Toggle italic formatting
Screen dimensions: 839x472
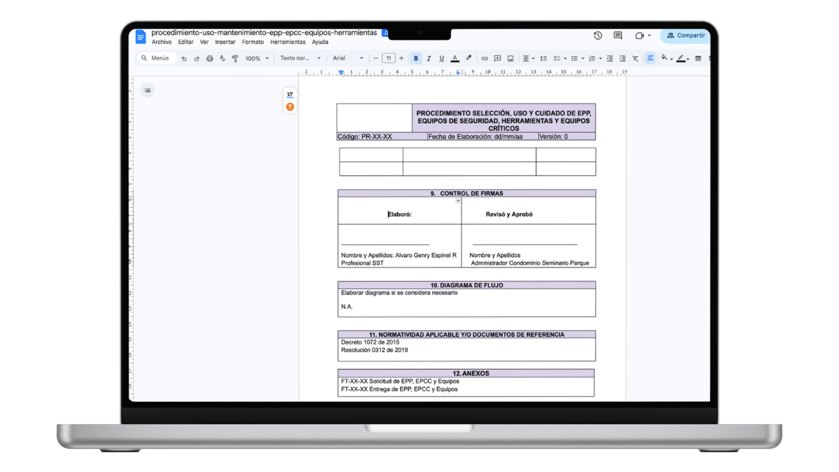429,58
